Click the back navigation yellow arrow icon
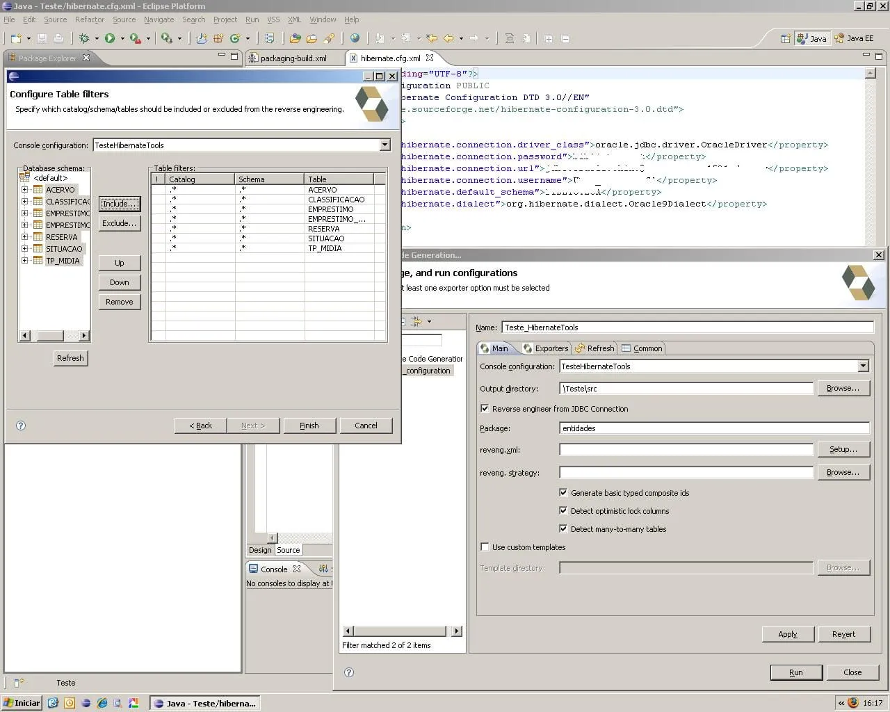 click(448, 39)
